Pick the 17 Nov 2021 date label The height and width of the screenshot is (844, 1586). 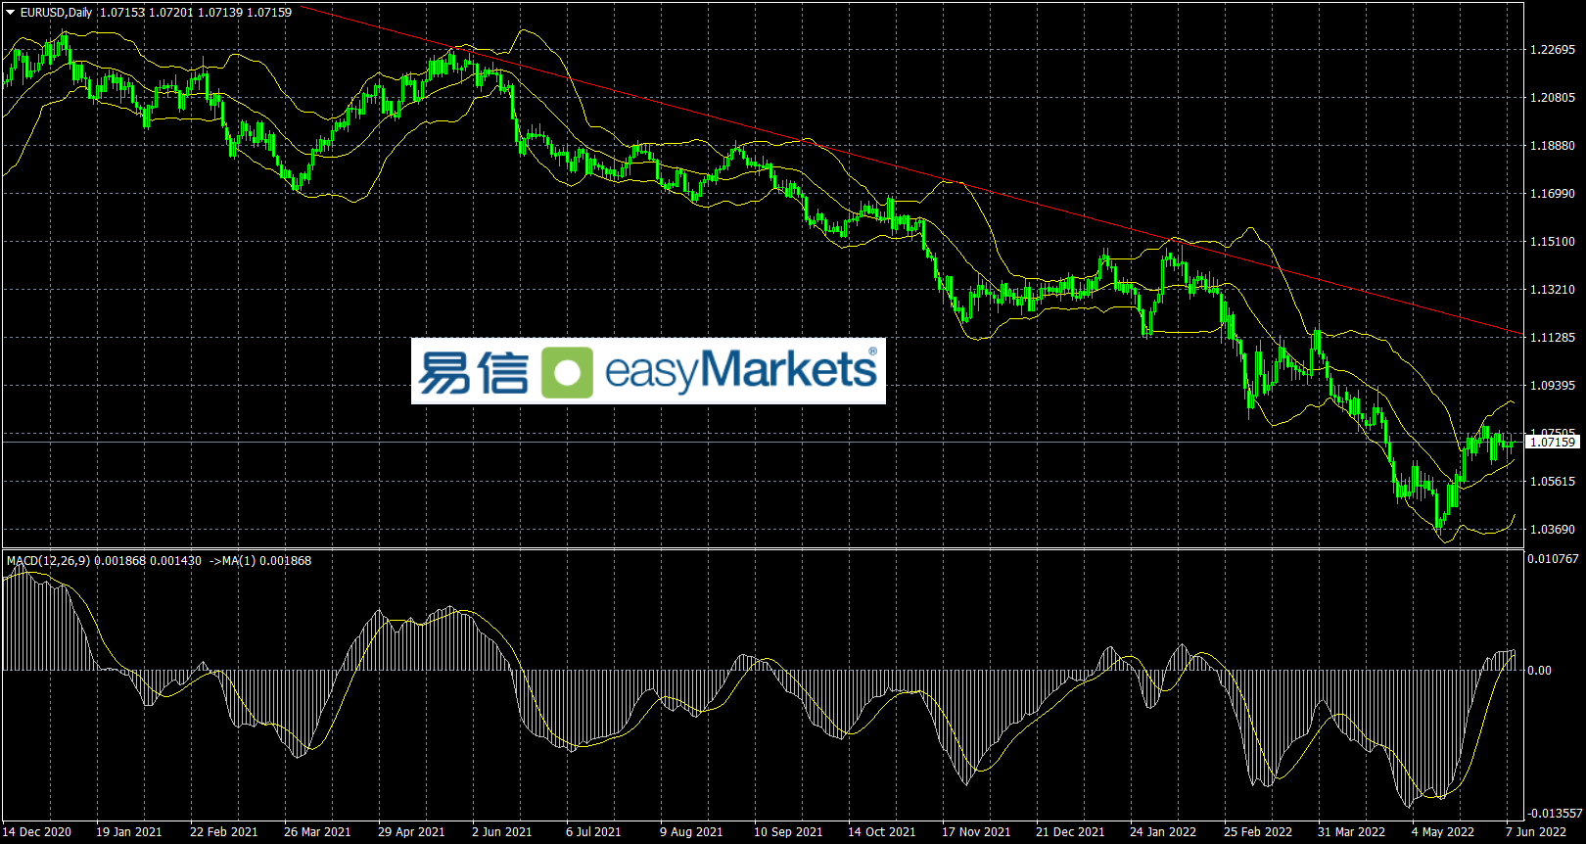pyautogui.click(x=976, y=832)
